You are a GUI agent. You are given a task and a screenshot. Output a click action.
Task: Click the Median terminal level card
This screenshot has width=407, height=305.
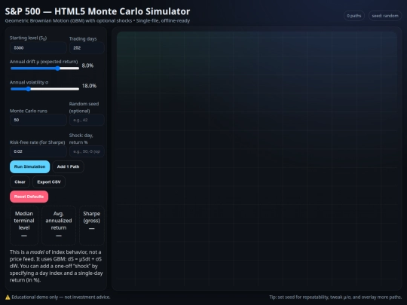(x=24, y=225)
